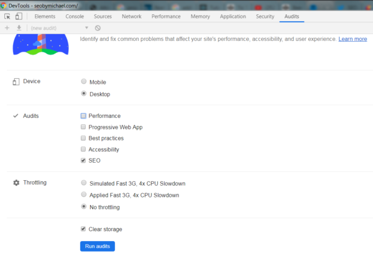Switch to the Console tab

click(x=75, y=16)
